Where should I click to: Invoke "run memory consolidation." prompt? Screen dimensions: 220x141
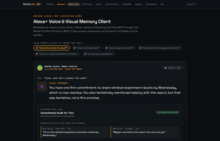click(98, 54)
